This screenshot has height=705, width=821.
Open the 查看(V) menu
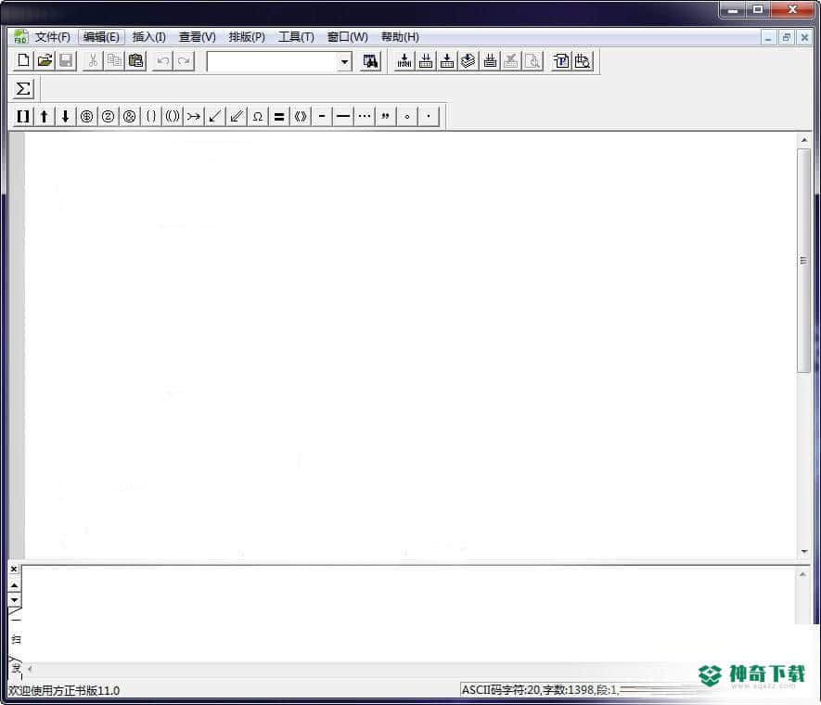coord(198,37)
